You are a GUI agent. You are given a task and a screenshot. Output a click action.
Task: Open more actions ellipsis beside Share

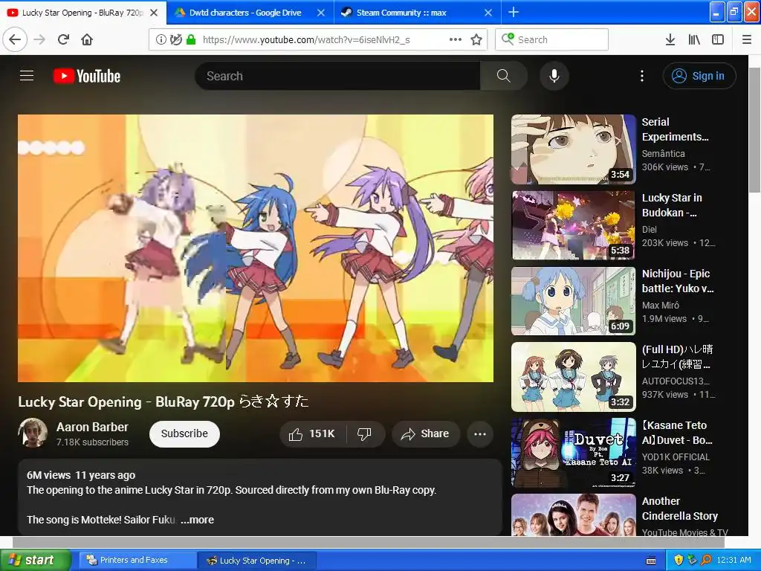[x=480, y=433]
